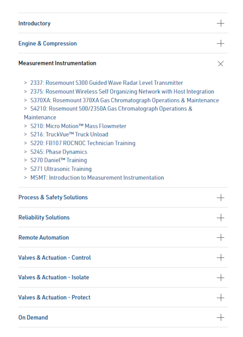Expand Process & Safety Solutions plus icon
The image size is (243, 337).
221,198
